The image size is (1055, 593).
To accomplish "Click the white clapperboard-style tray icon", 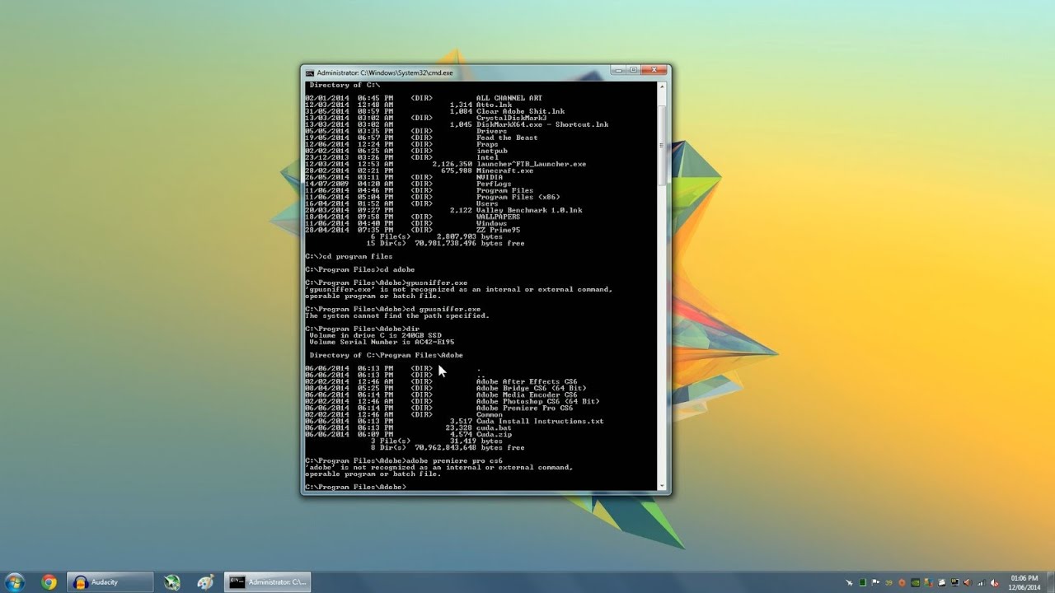I will coord(941,583).
